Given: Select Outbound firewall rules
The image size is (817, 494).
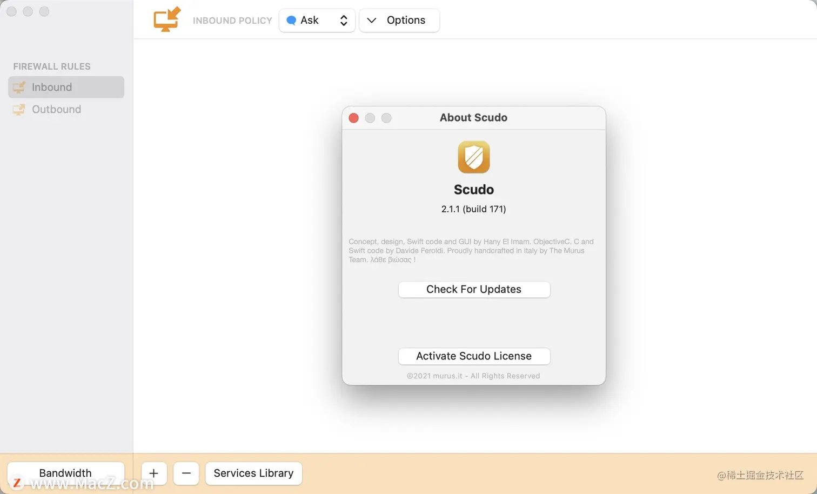Looking at the screenshot, I should pyautogui.click(x=66, y=109).
